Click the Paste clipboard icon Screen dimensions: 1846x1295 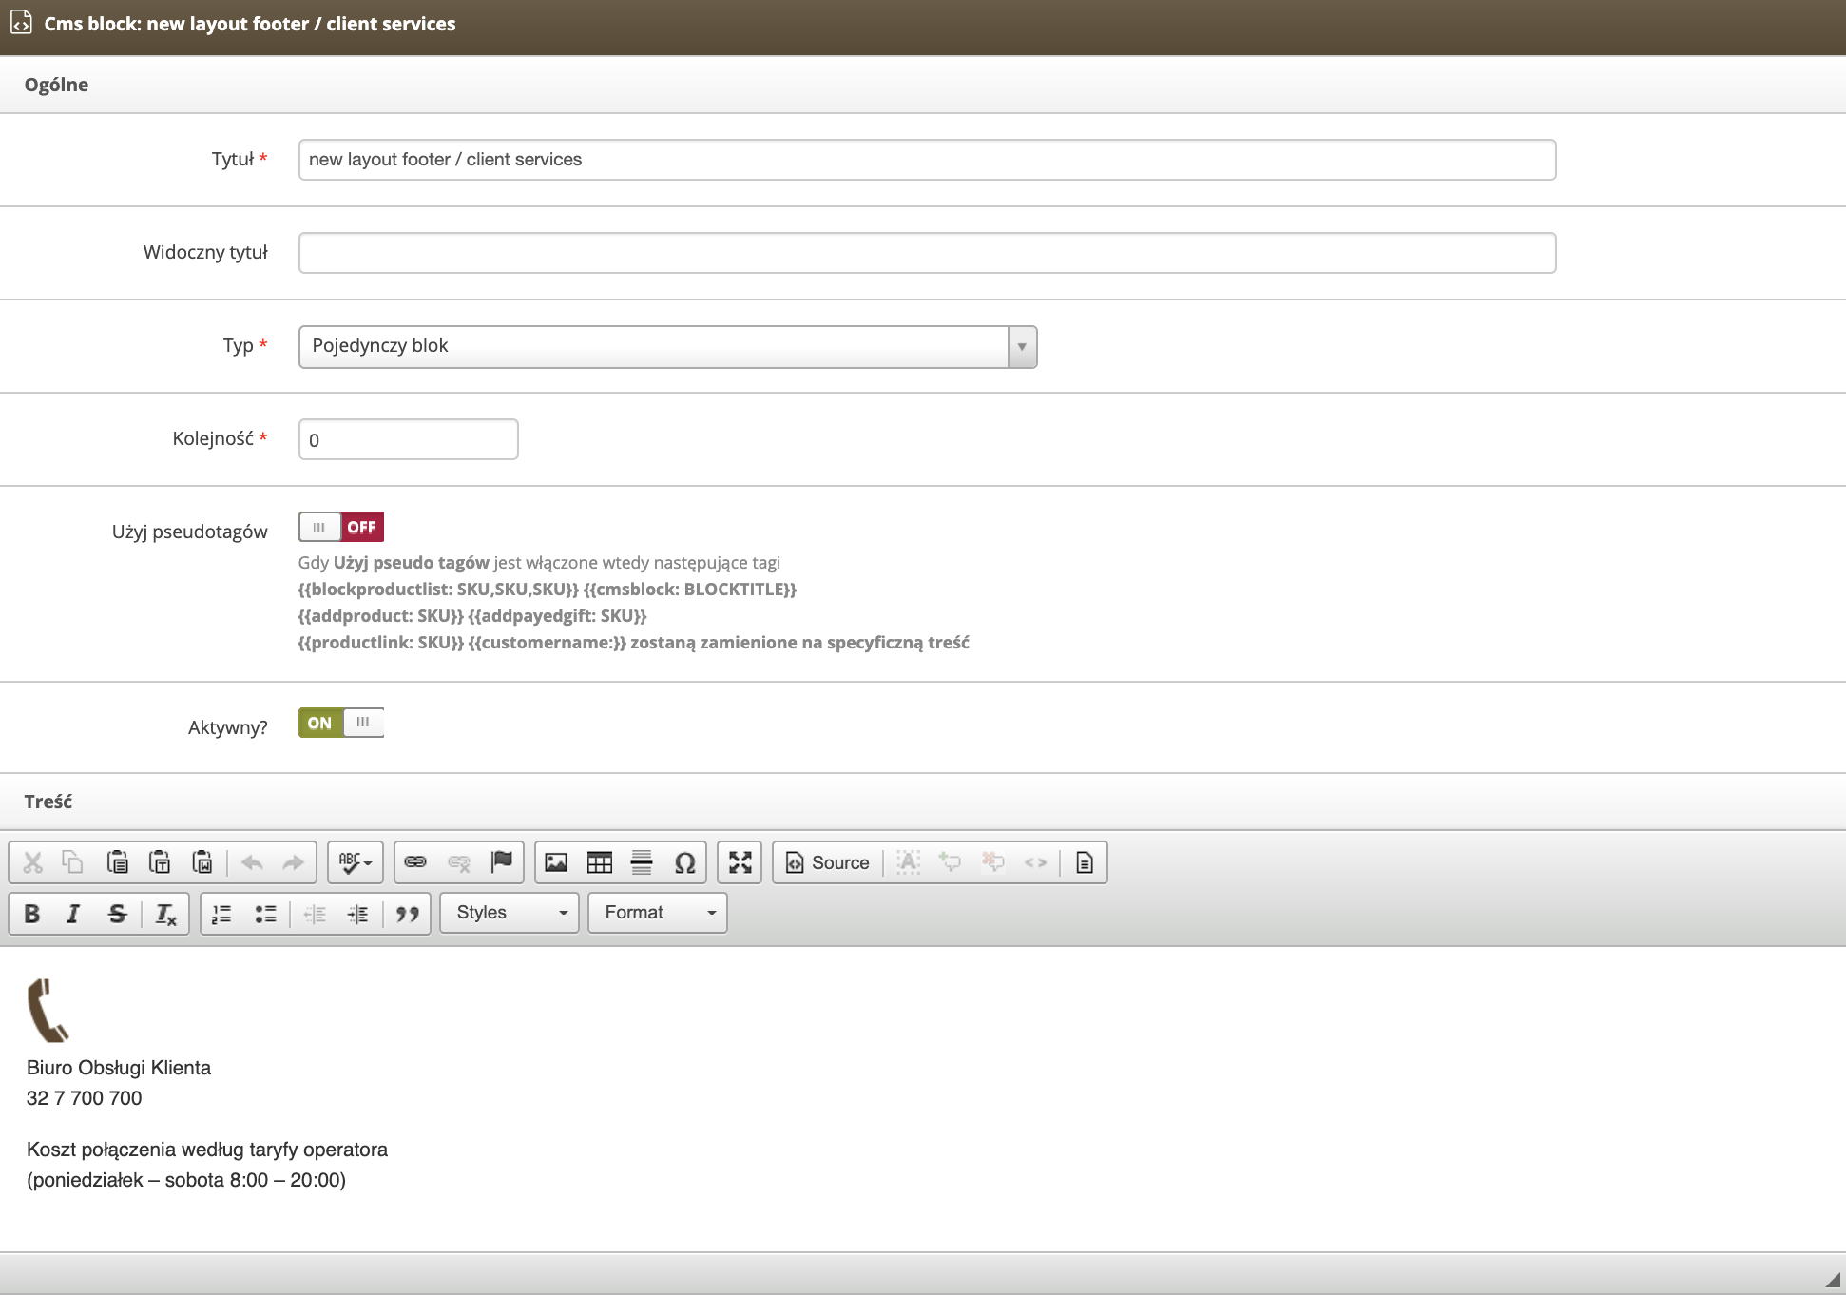117,862
